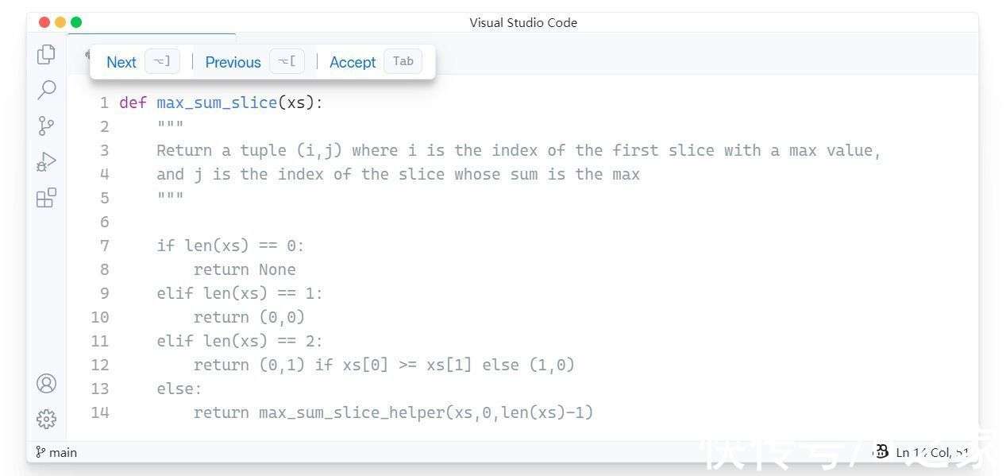
Task: Open the Accounts menu icon
Action: point(45,383)
